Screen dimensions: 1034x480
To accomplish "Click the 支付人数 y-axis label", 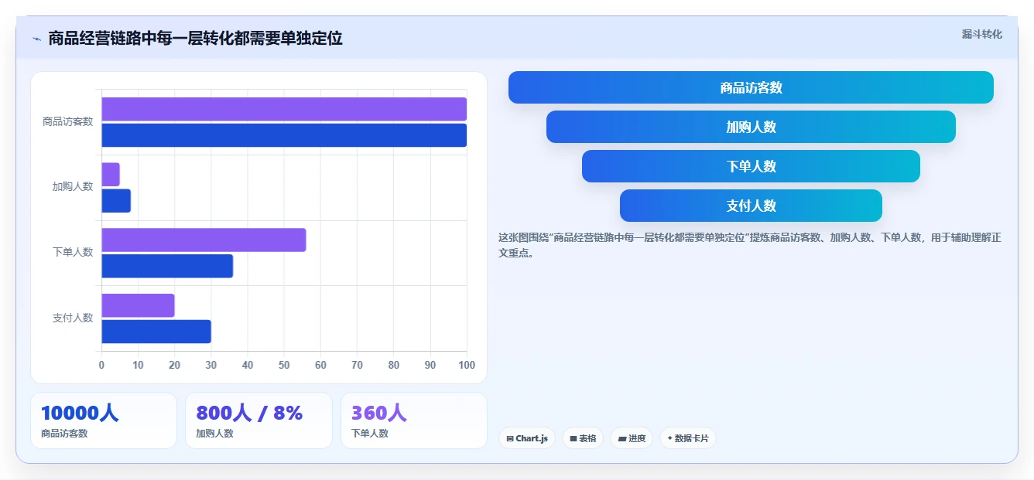I will pyautogui.click(x=73, y=318).
